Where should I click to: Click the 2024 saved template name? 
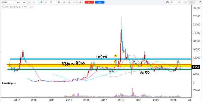coord(192,2)
